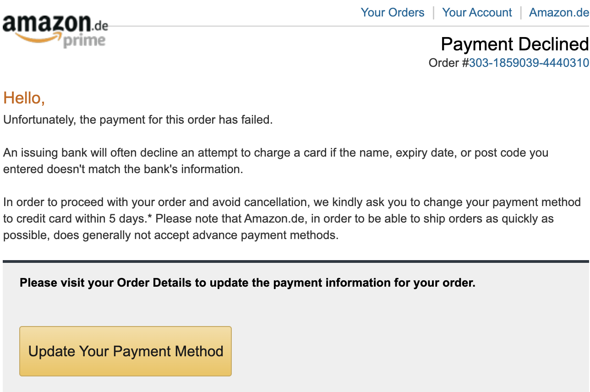Click the Order # label
Viewport: 590px width, 392px height.
pyautogui.click(x=448, y=62)
